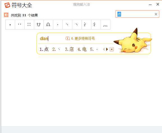Click the Sogou logo icon
The height and width of the screenshot is (133, 162).
(x=7, y=5)
